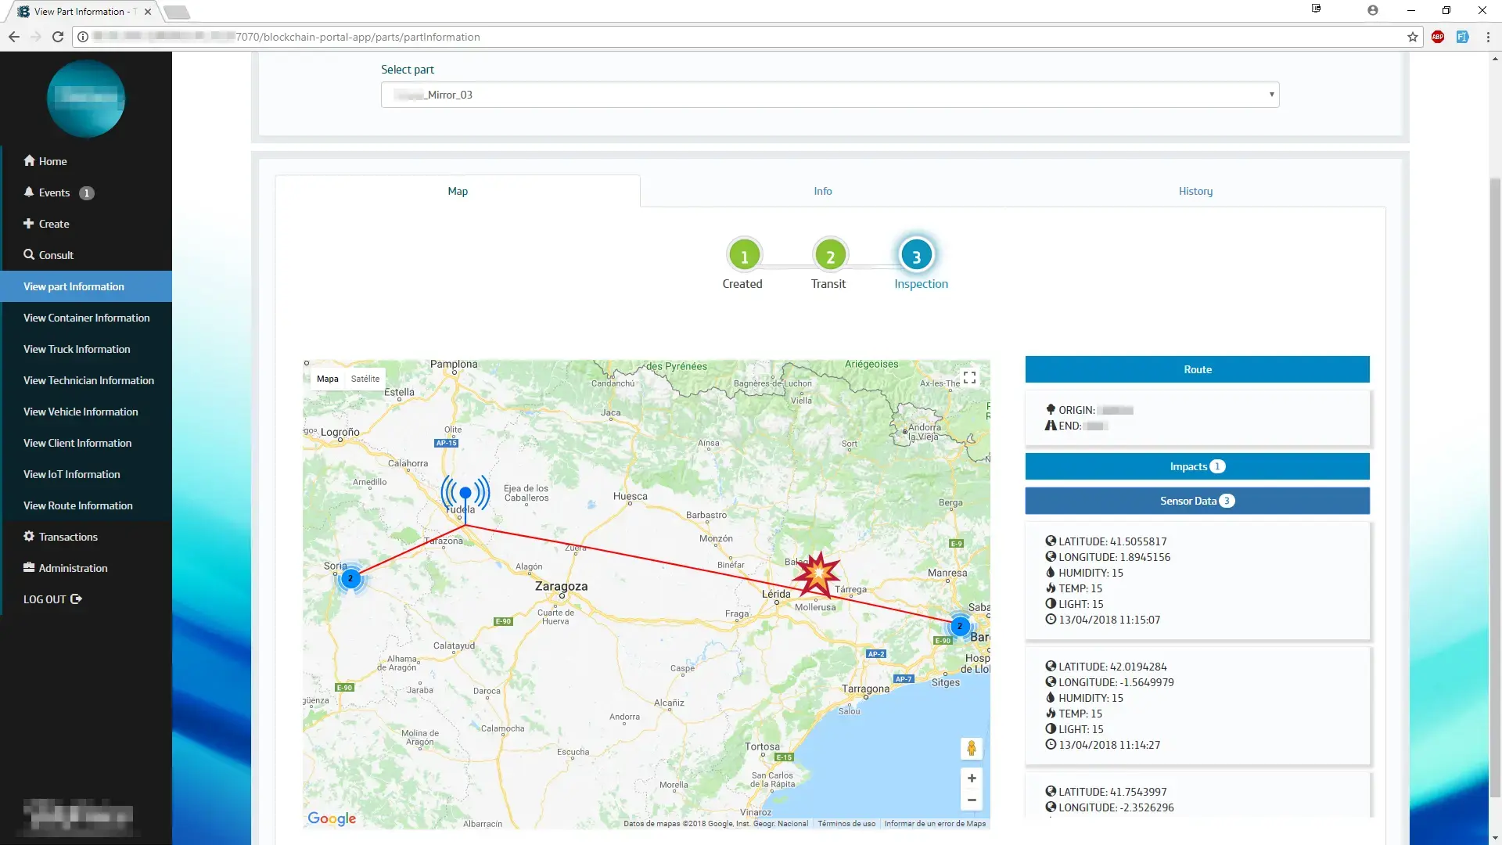Open View Container Information in sidebar
This screenshot has width=1502, height=845.
(x=86, y=318)
